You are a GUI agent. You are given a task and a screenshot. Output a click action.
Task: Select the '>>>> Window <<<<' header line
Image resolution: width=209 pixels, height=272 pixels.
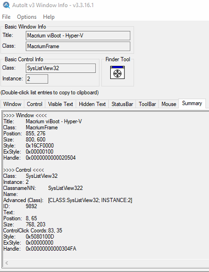tap(25, 115)
